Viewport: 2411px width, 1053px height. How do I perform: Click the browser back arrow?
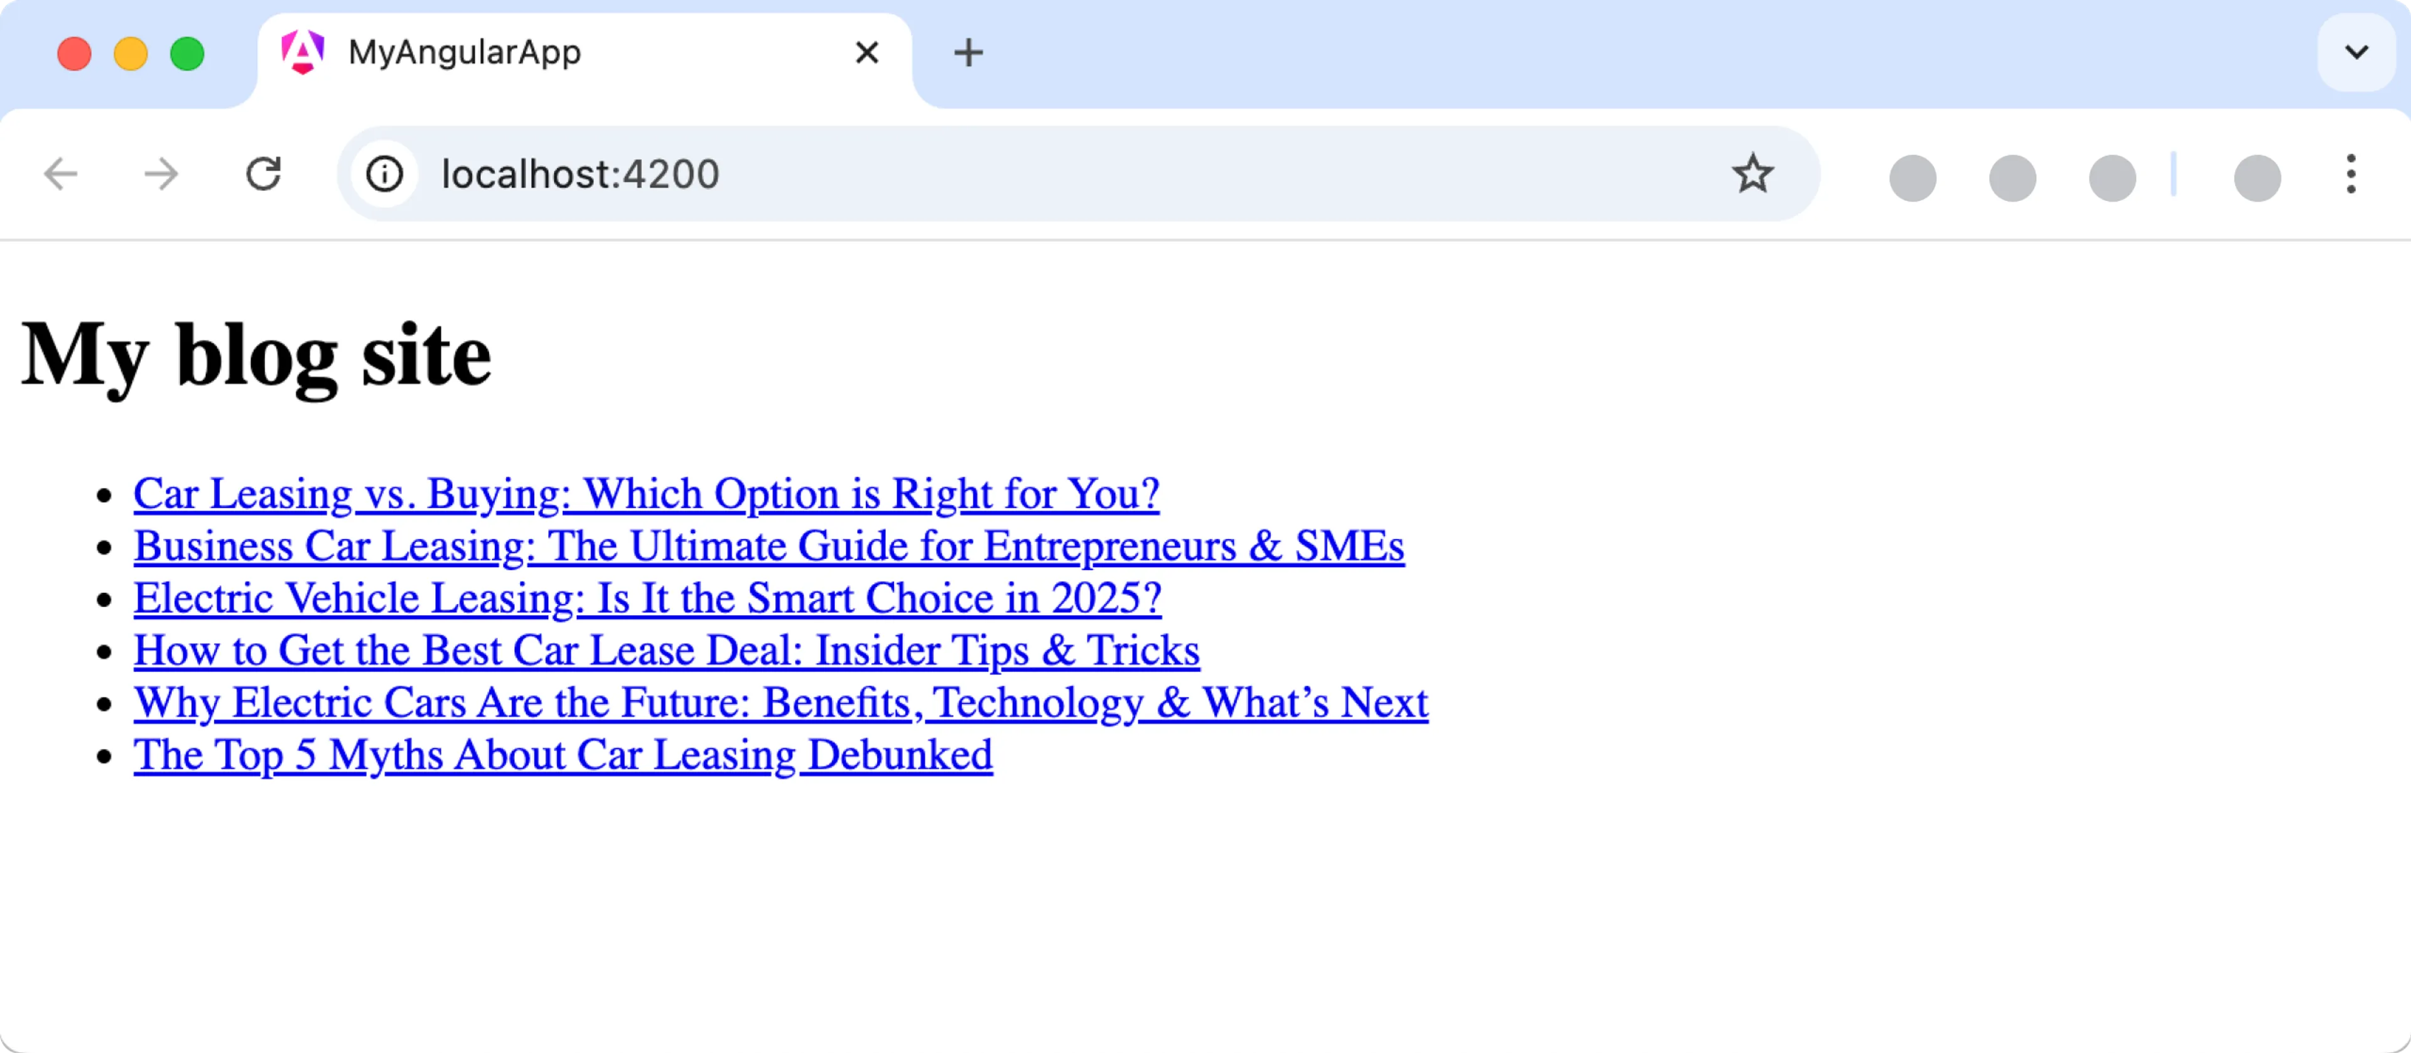(x=62, y=174)
